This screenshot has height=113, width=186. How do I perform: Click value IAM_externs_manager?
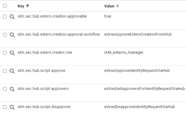[x=124, y=52]
